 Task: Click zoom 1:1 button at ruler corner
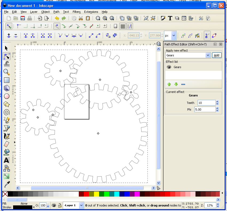pyautogui.click(x=159, y=44)
